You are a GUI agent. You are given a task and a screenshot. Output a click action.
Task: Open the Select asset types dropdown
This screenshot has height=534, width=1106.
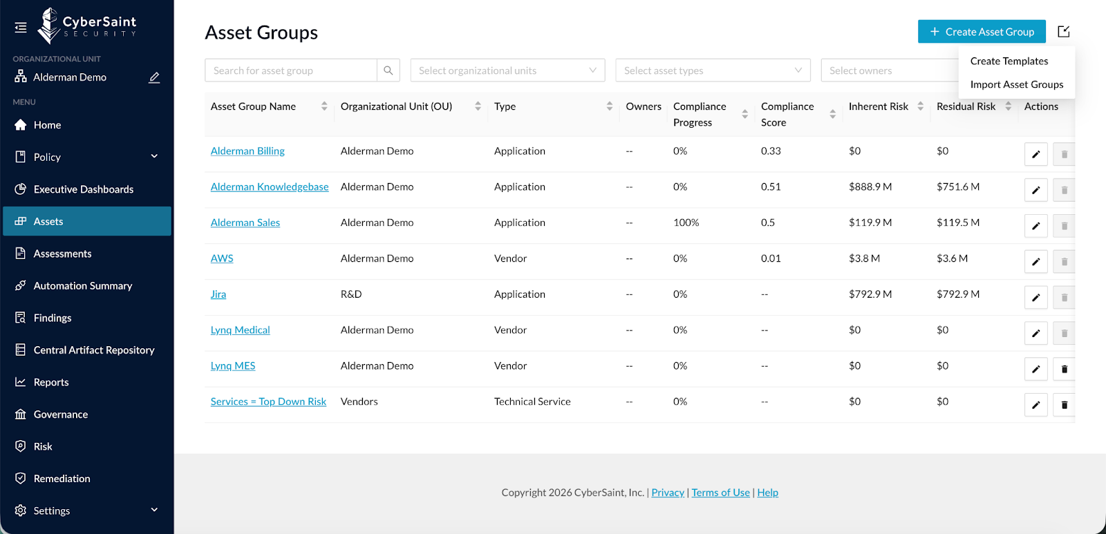713,70
